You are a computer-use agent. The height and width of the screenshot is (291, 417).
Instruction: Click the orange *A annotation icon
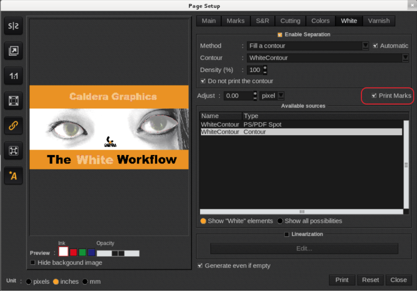pyautogui.click(x=13, y=176)
